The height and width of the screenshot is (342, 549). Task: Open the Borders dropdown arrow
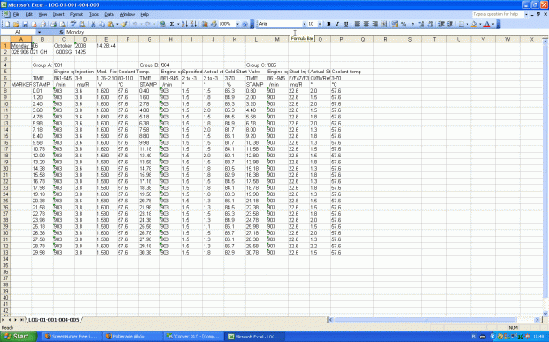click(467, 24)
